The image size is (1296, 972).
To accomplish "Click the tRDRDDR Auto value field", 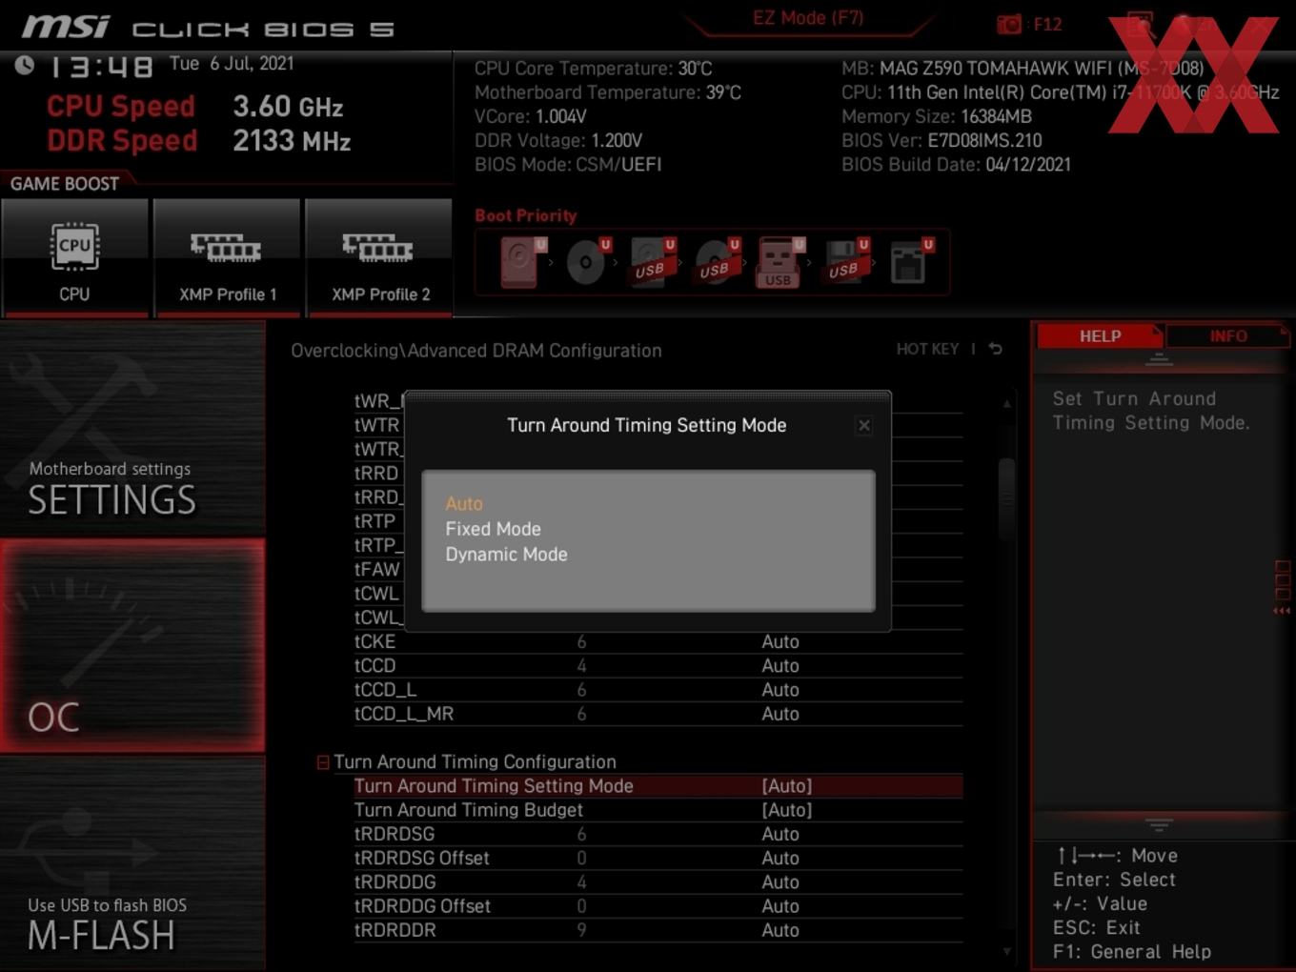I will click(x=780, y=930).
